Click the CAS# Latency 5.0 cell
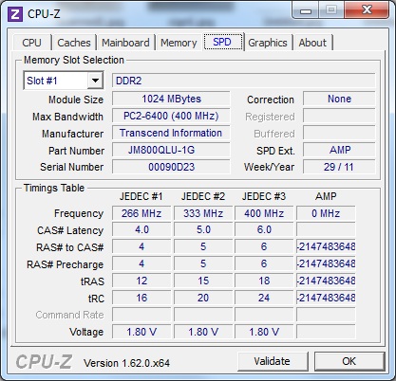This screenshot has width=396, height=381. pos(203,229)
